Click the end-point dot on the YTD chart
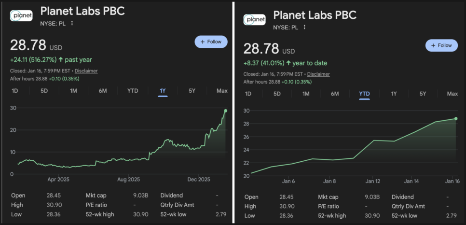 click(456, 118)
